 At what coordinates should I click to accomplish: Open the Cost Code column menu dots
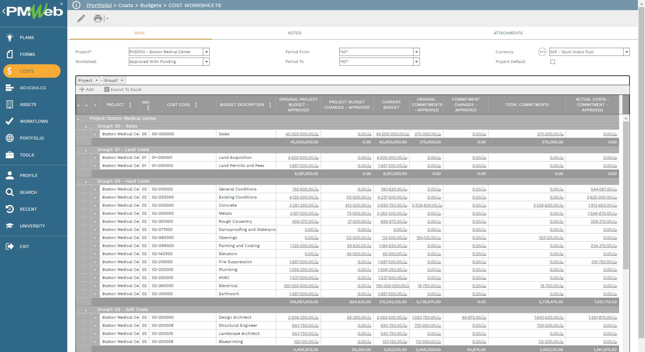(196, 105)
